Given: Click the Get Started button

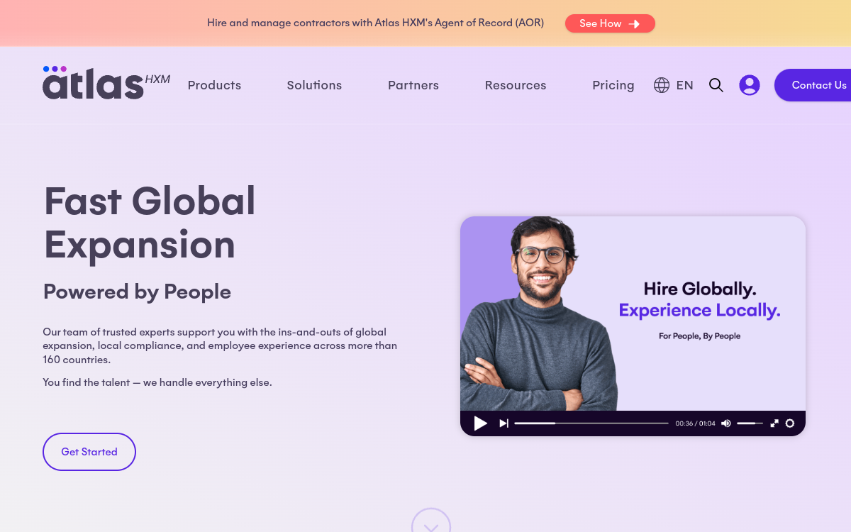Looking at the screenshot, I should [x=89, y=452].
